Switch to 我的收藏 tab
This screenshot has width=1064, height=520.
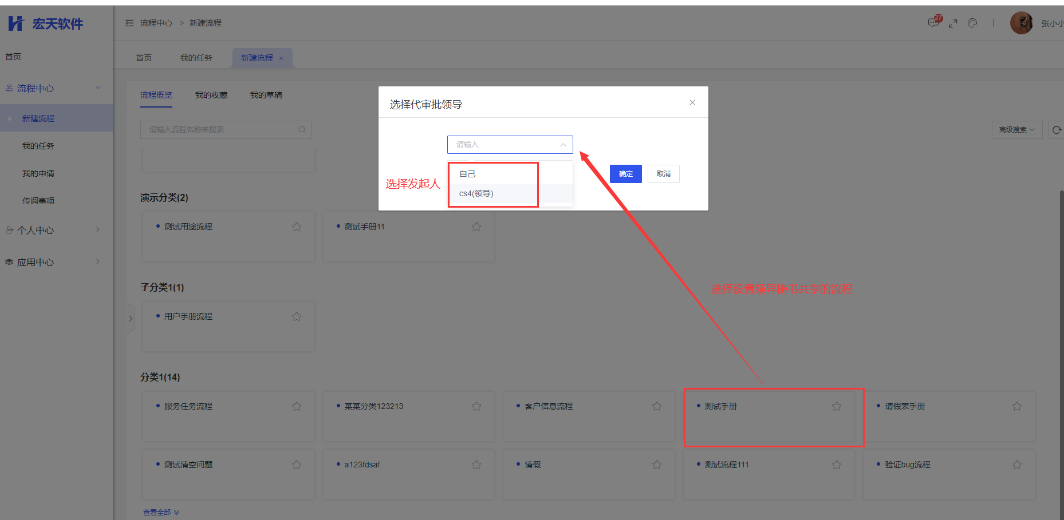[211, 95]
